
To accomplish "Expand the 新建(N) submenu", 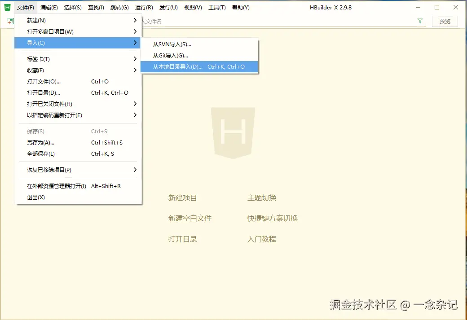I will point(78,20).
